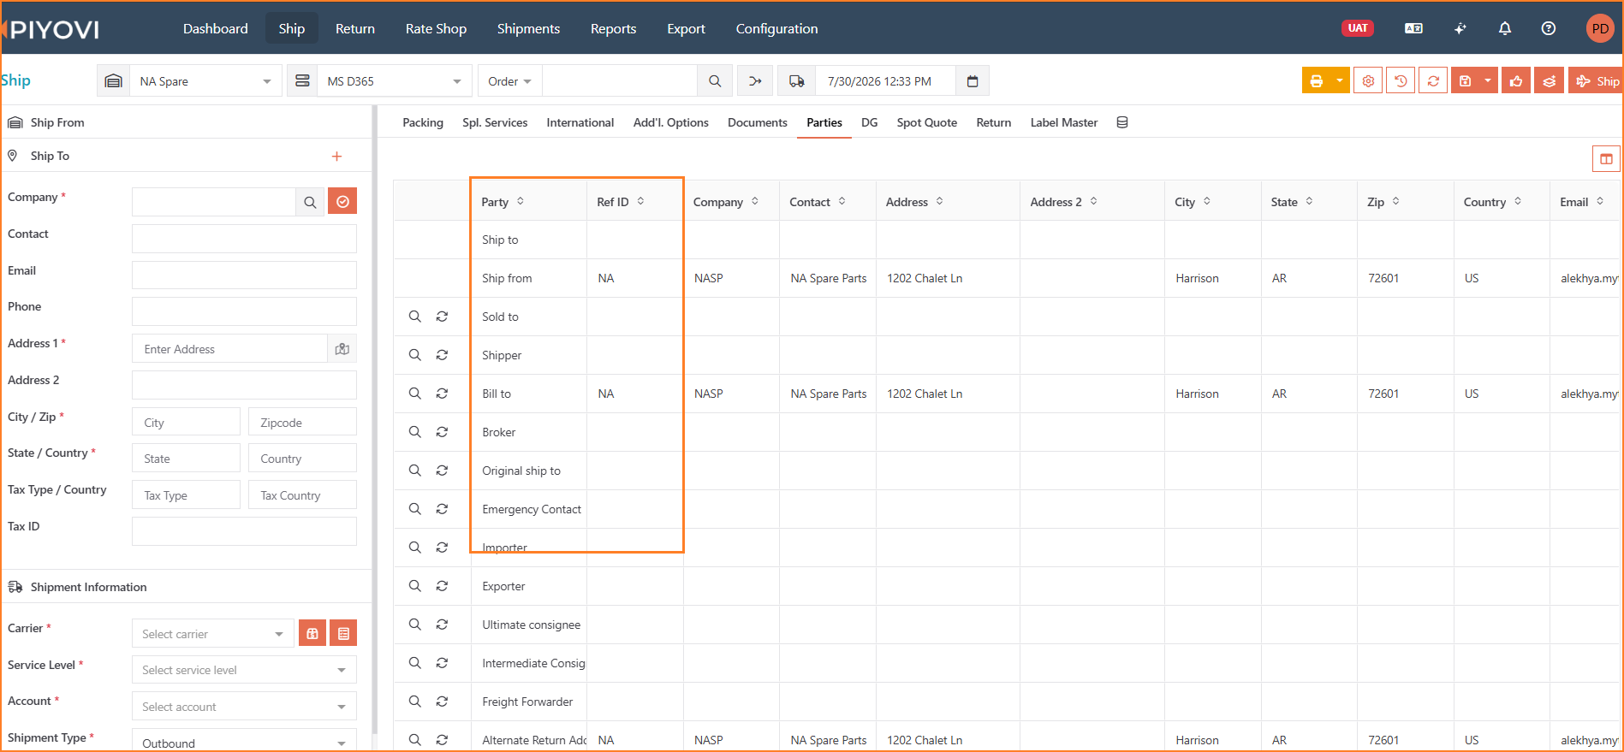Click the Company search magnifier icon
The width and height of the screenshot is (1624, 752).
(x=310, y=202)
